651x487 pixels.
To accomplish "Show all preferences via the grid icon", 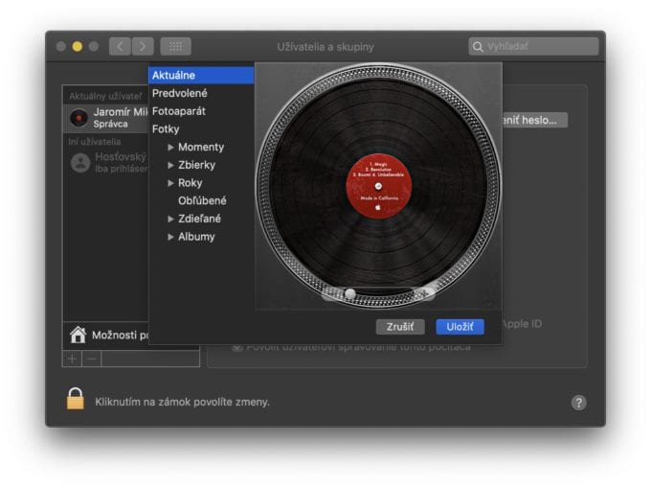I will 175,46.
